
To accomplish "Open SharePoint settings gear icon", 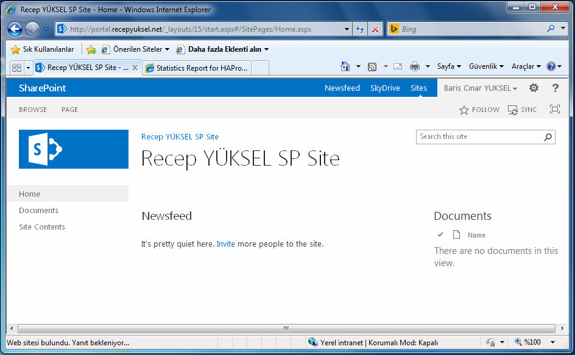I will point(534,88).
